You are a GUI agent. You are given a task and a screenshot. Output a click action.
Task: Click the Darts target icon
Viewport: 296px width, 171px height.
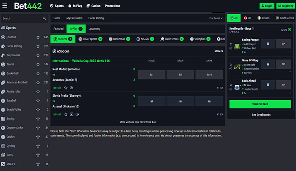point(3,155)
